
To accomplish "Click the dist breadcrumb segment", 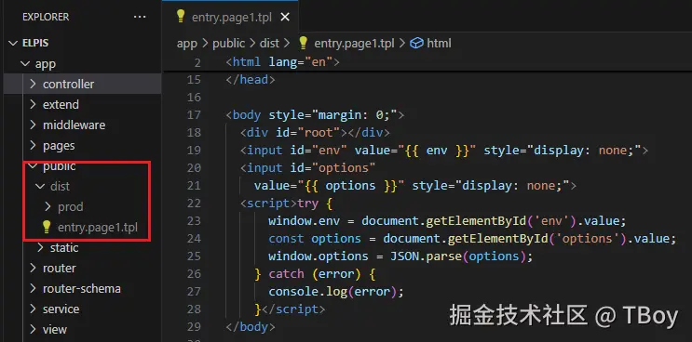I will (269, 43).
